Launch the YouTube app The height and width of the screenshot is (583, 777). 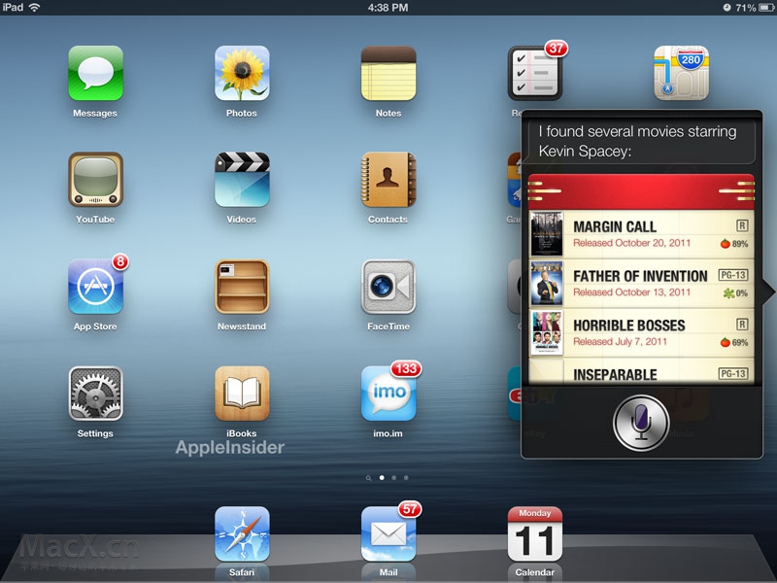click(95, 179)
